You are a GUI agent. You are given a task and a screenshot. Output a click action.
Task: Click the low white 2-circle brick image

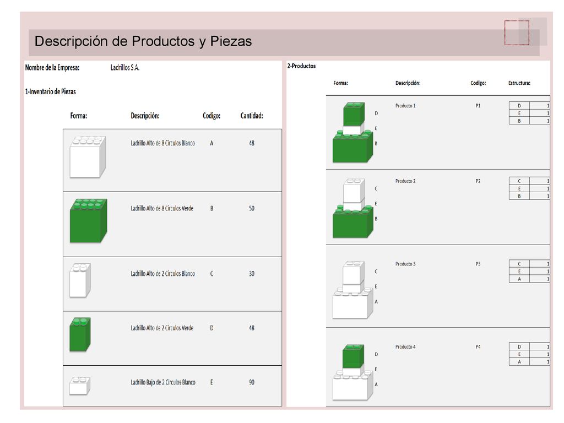pyautogui.click(x=80, y=386)
